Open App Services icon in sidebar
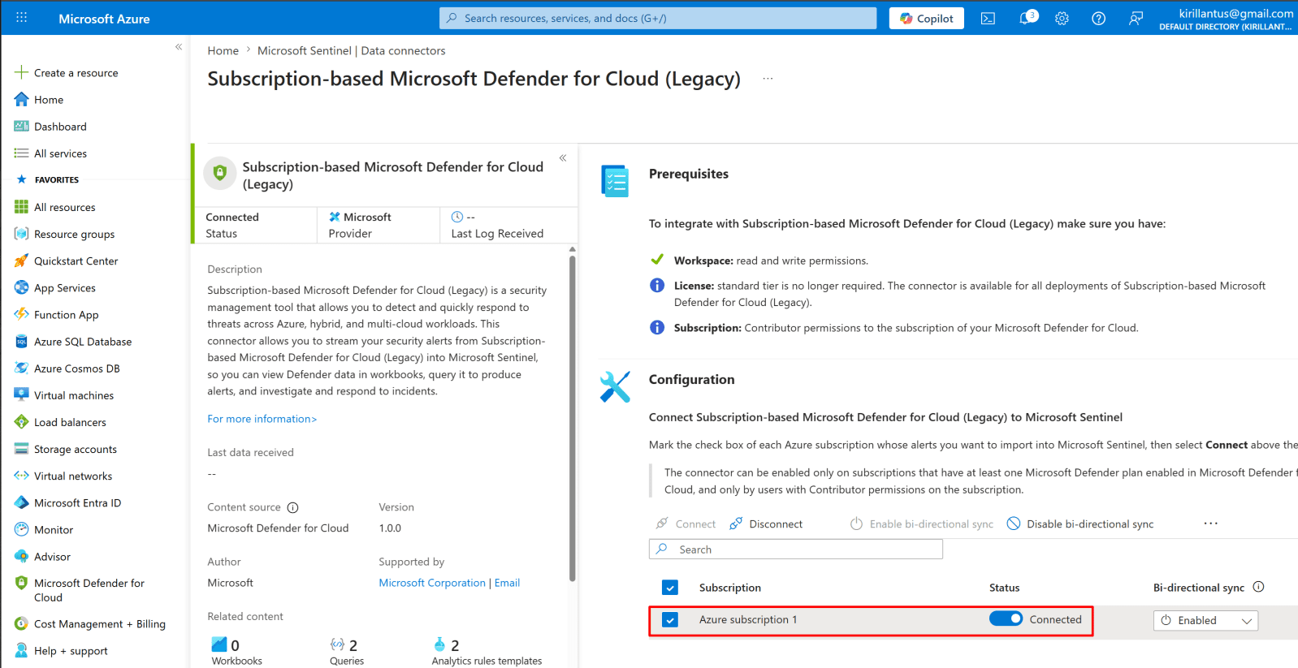 21,287
